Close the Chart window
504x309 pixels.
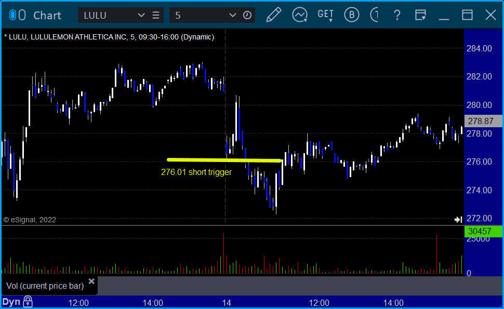point(491,15)
